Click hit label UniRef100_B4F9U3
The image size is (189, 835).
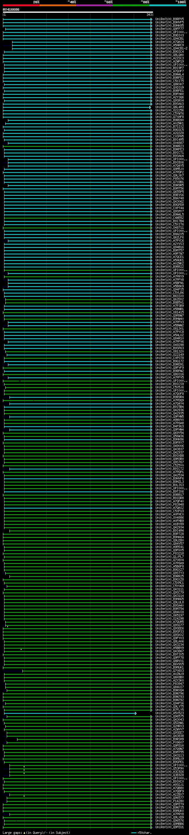pos(170,427)
